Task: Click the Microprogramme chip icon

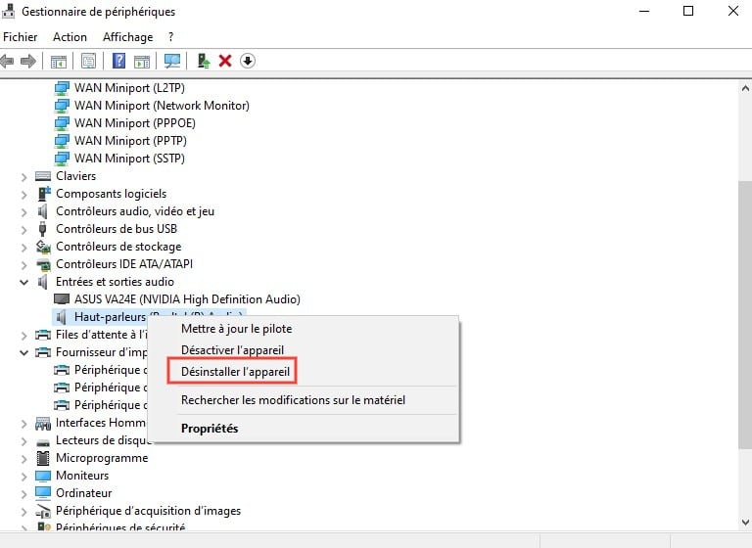Action: coord(43,458)
